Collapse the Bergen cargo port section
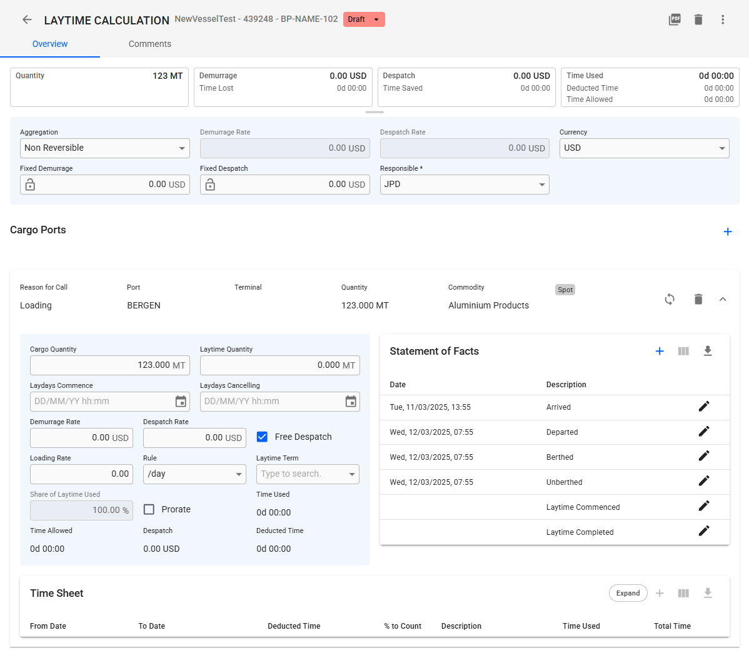Screen dimensions: 749x655 pyautogui.click(x=722, y=299)
